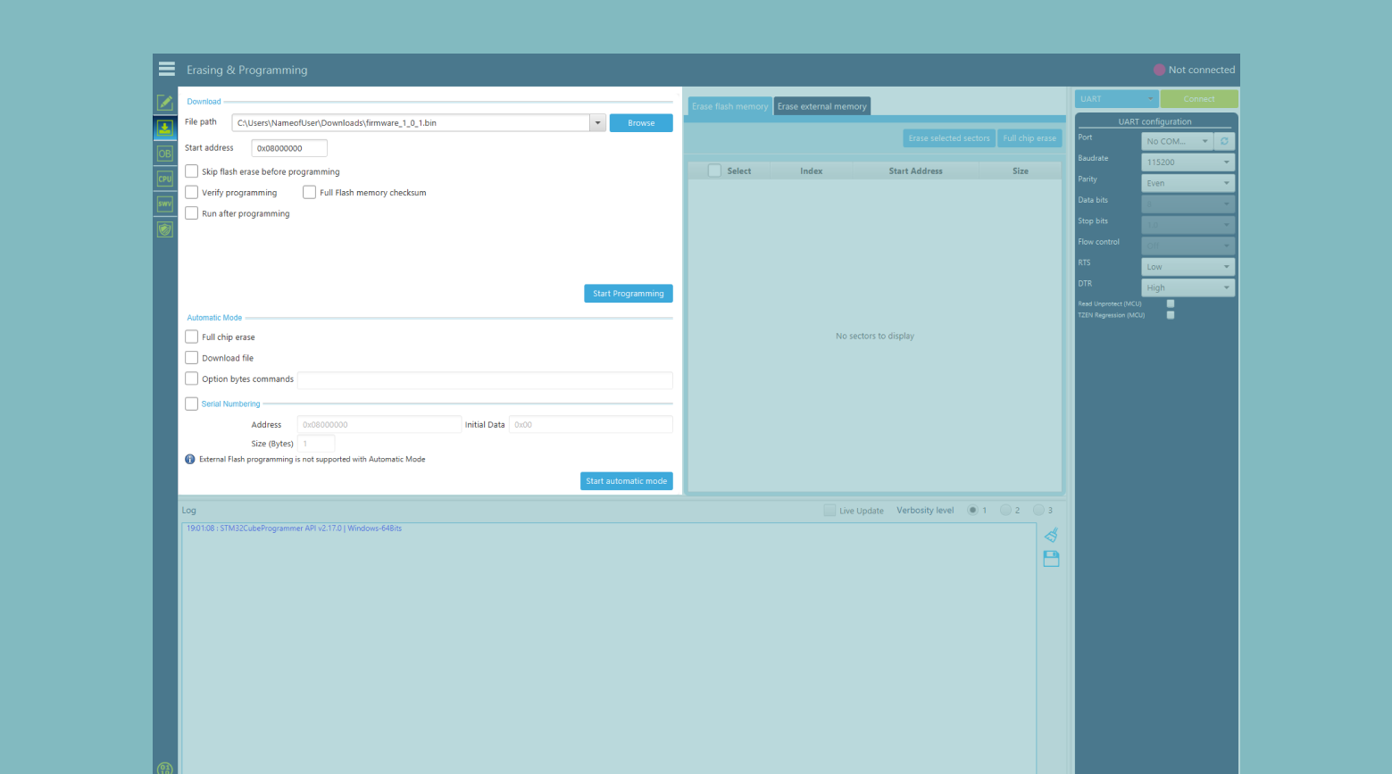The height and width of the screenshot is (774, 1392).
Task: Click Start automatic mode
Action: click(x=627, y=481)
